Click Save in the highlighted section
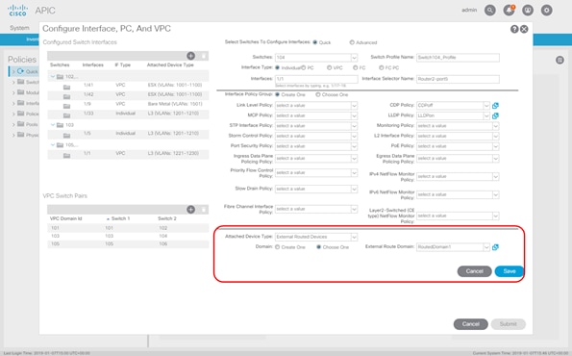The image size is (572, 356). pos(510,271)
